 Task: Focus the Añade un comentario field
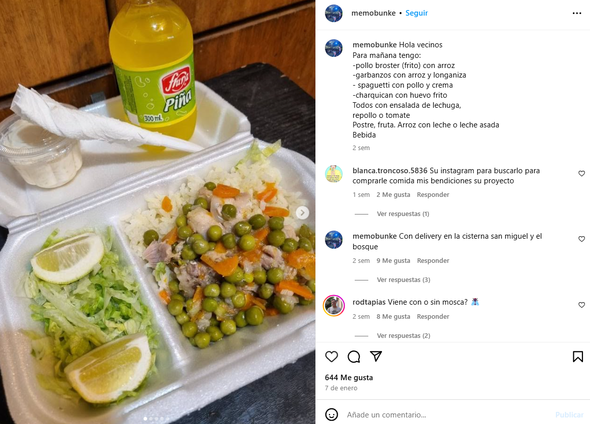click(x=448, y=414)
